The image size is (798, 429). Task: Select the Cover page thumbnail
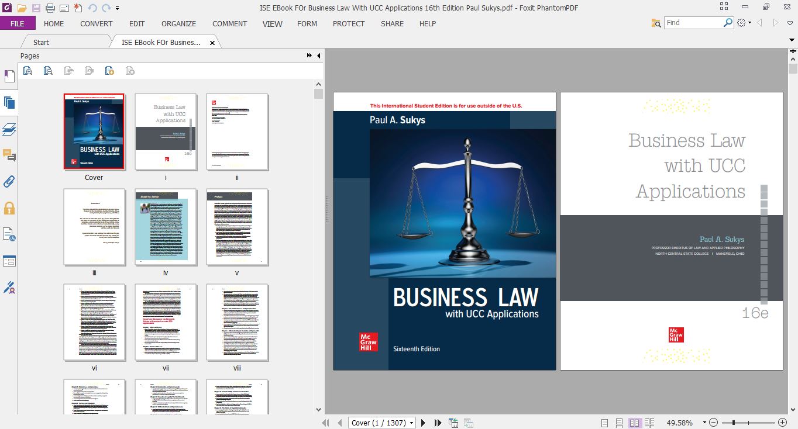point(94,132)
